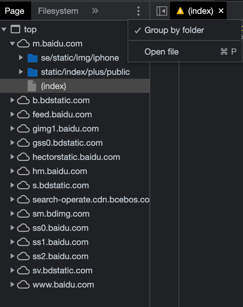Click the hide navigator sidebar icon
The image size is (243, 307).
(x=162, y=11)
